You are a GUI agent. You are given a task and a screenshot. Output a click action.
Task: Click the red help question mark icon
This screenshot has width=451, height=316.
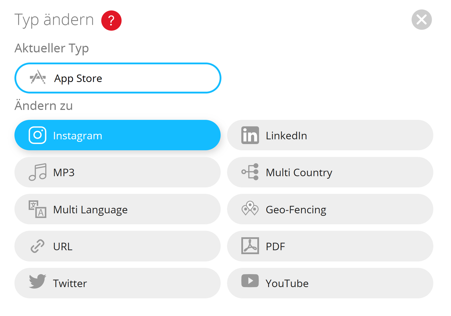(111, 21)
